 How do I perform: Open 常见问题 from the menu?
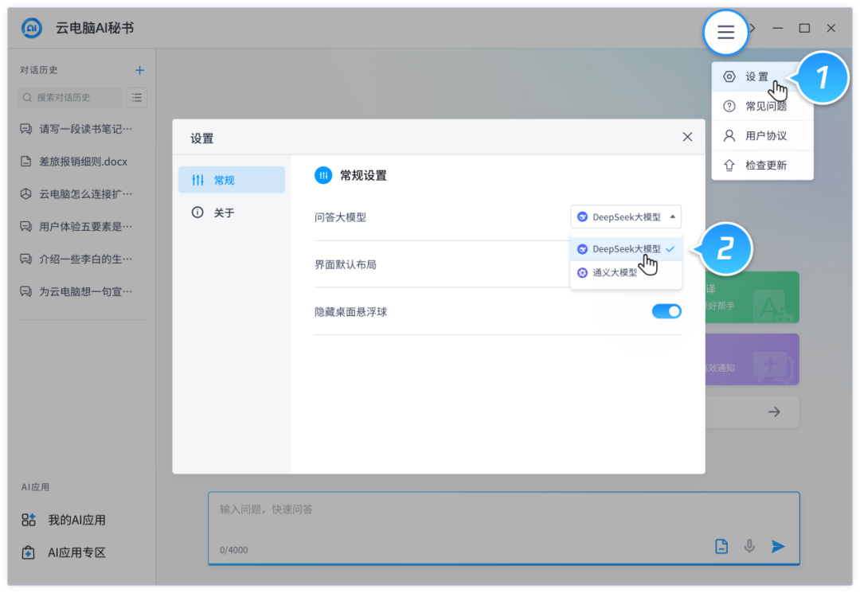click(x=762, y=107)
